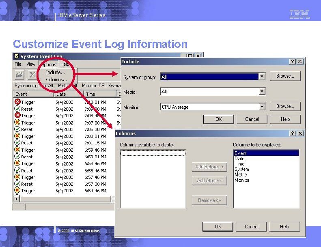Click the 6:59:01 PM time cell
Image resolution: width=321 pixels, height=247 pixels.
point(95,157)
